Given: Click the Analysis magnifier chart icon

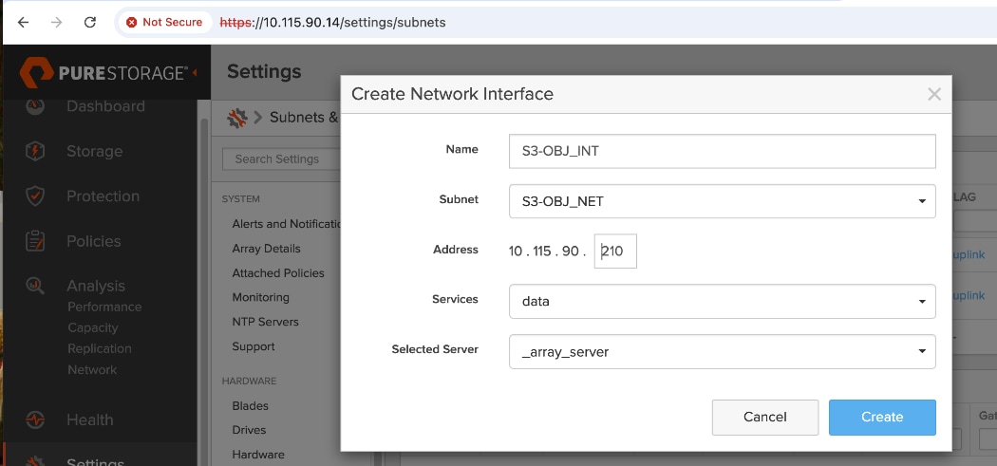Looking at the screenshot, I should [x=35, y=286].
